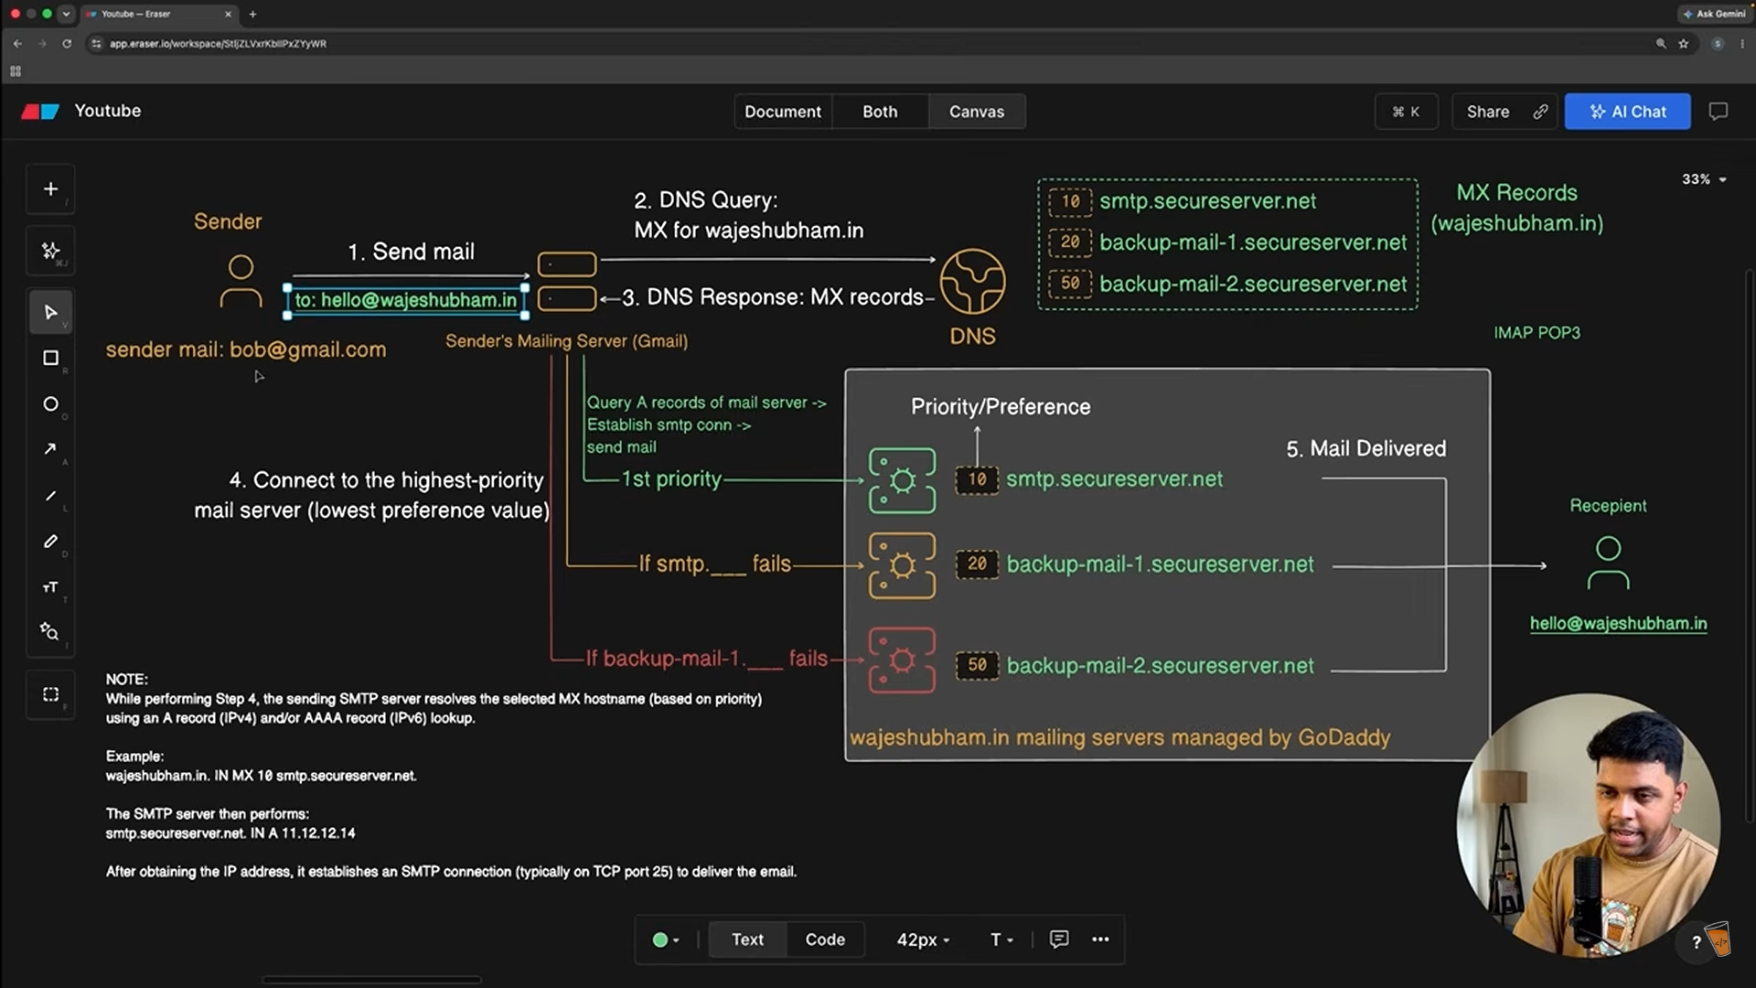This screenshot has height=988, width=1756.
Task: Expand the text style T dropdown
Action: point(1001,940)
